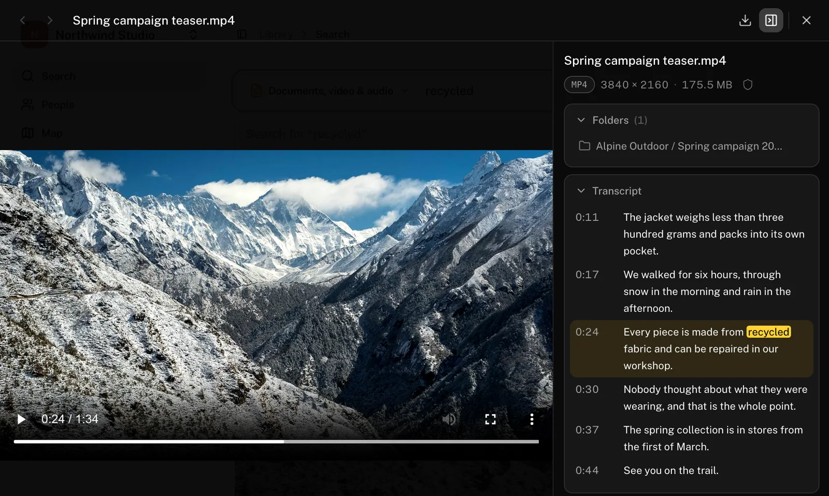Close the video preview
829x496 pixels.
(x=806, y=20)
